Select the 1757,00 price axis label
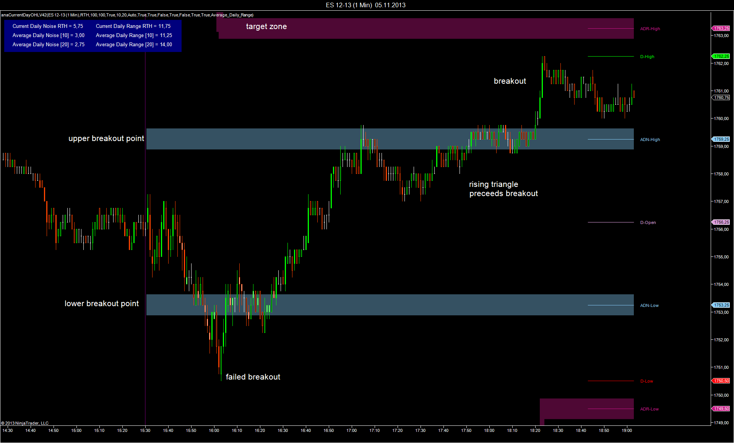Screen dimensions: 734x443 click(x=721, y=201)
